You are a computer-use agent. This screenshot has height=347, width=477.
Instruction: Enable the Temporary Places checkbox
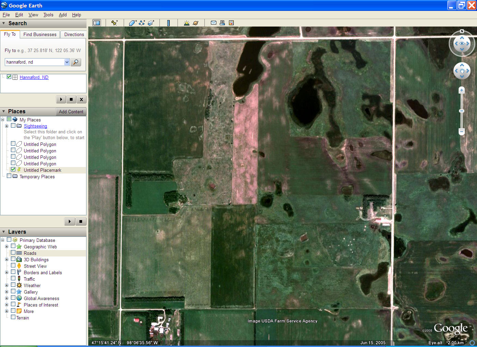click(9, 176)
